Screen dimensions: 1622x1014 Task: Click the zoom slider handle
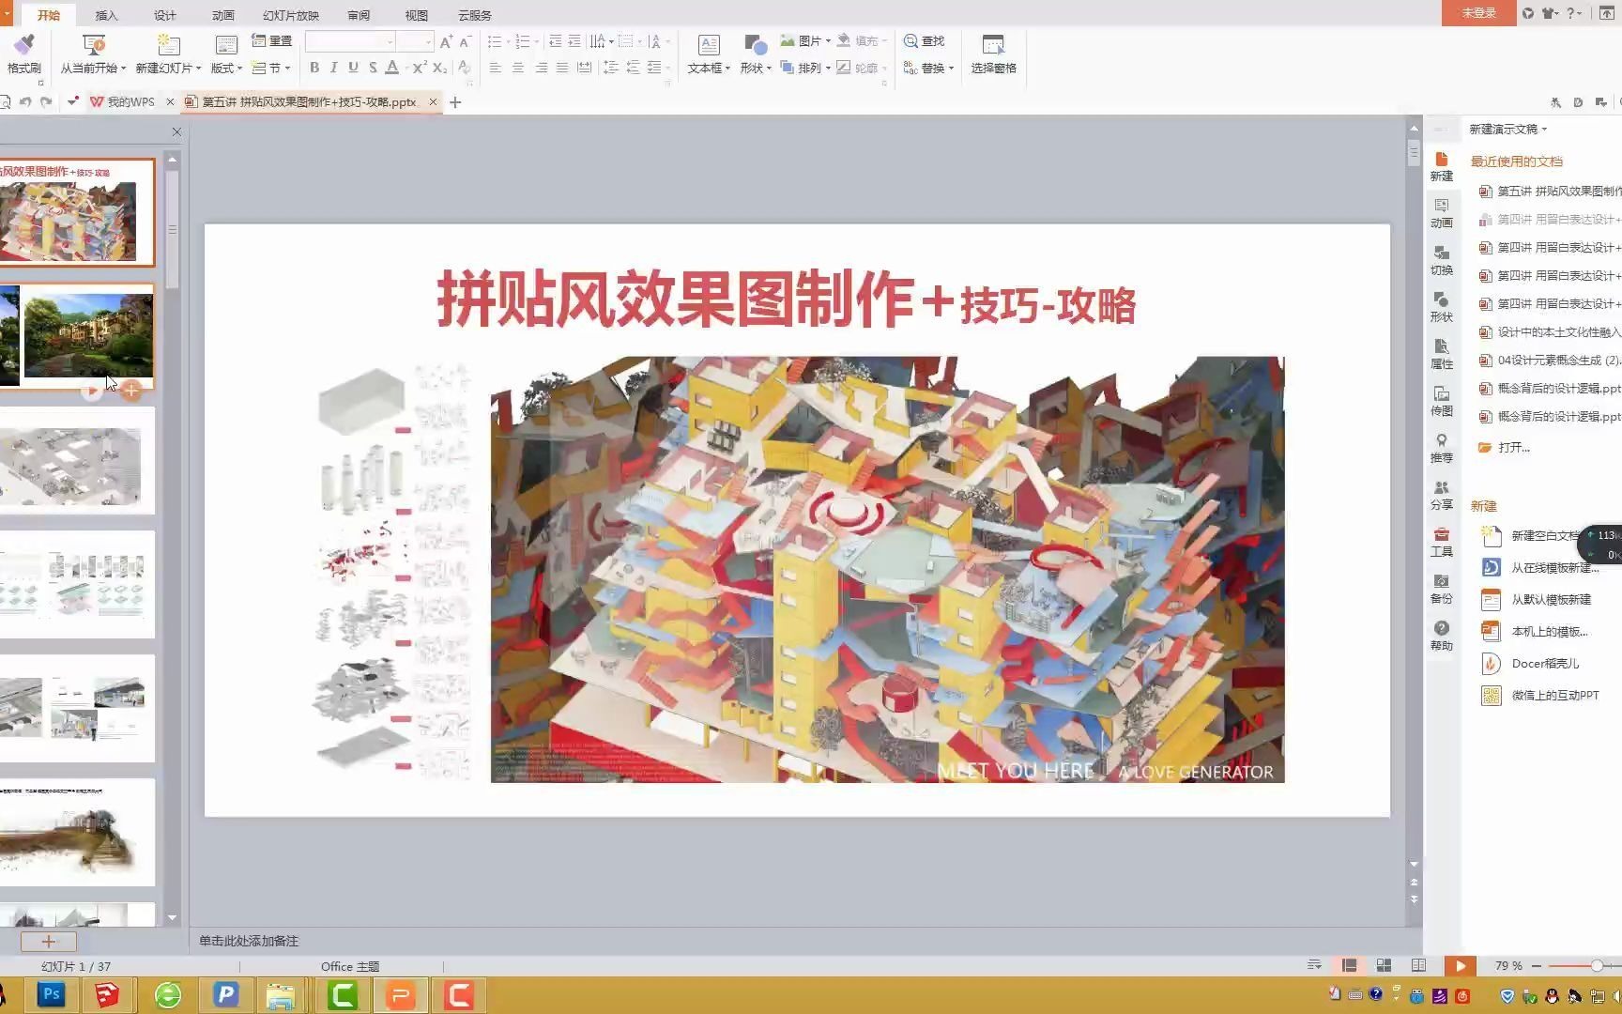(x=1597, y=965)
